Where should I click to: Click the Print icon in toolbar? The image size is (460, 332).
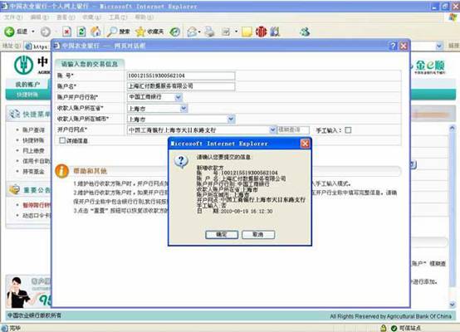pos(209,32)
